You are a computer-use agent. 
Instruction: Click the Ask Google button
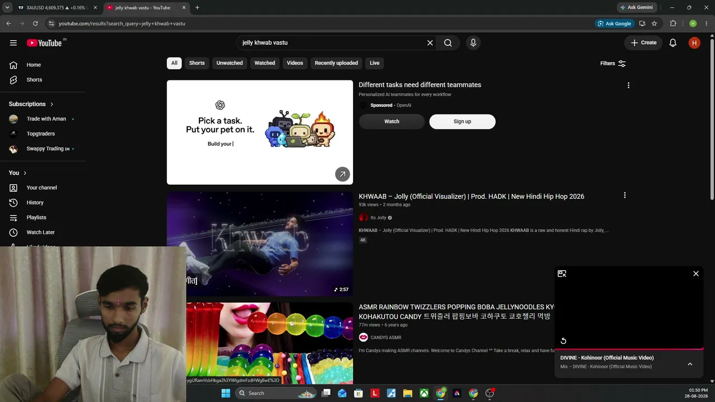coord(614,23)
